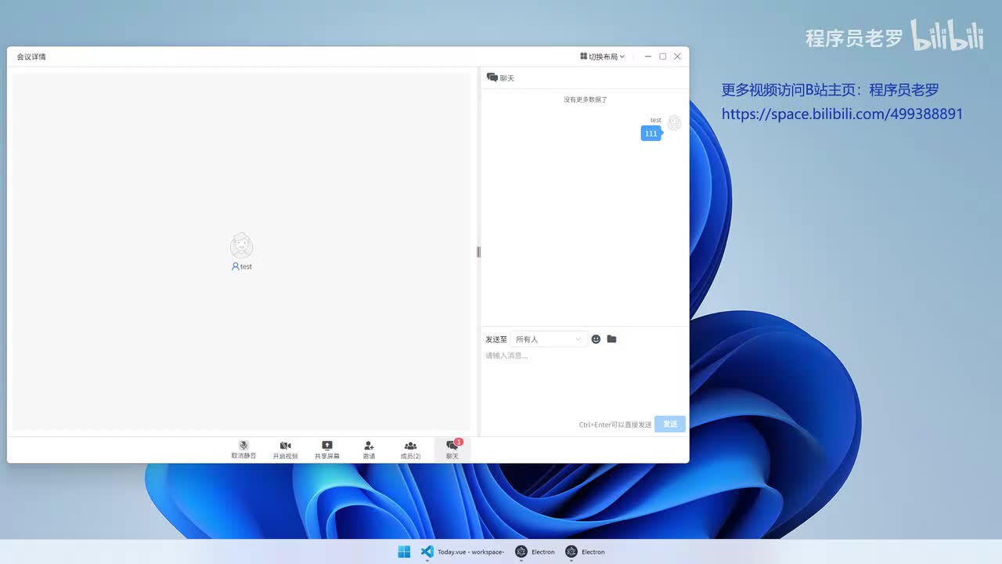Click the folder icon to send a file
1002x564 pixels.
tap(611, 339)
